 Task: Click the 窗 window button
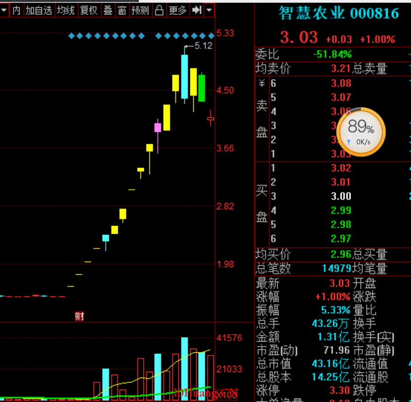(122, 10)
